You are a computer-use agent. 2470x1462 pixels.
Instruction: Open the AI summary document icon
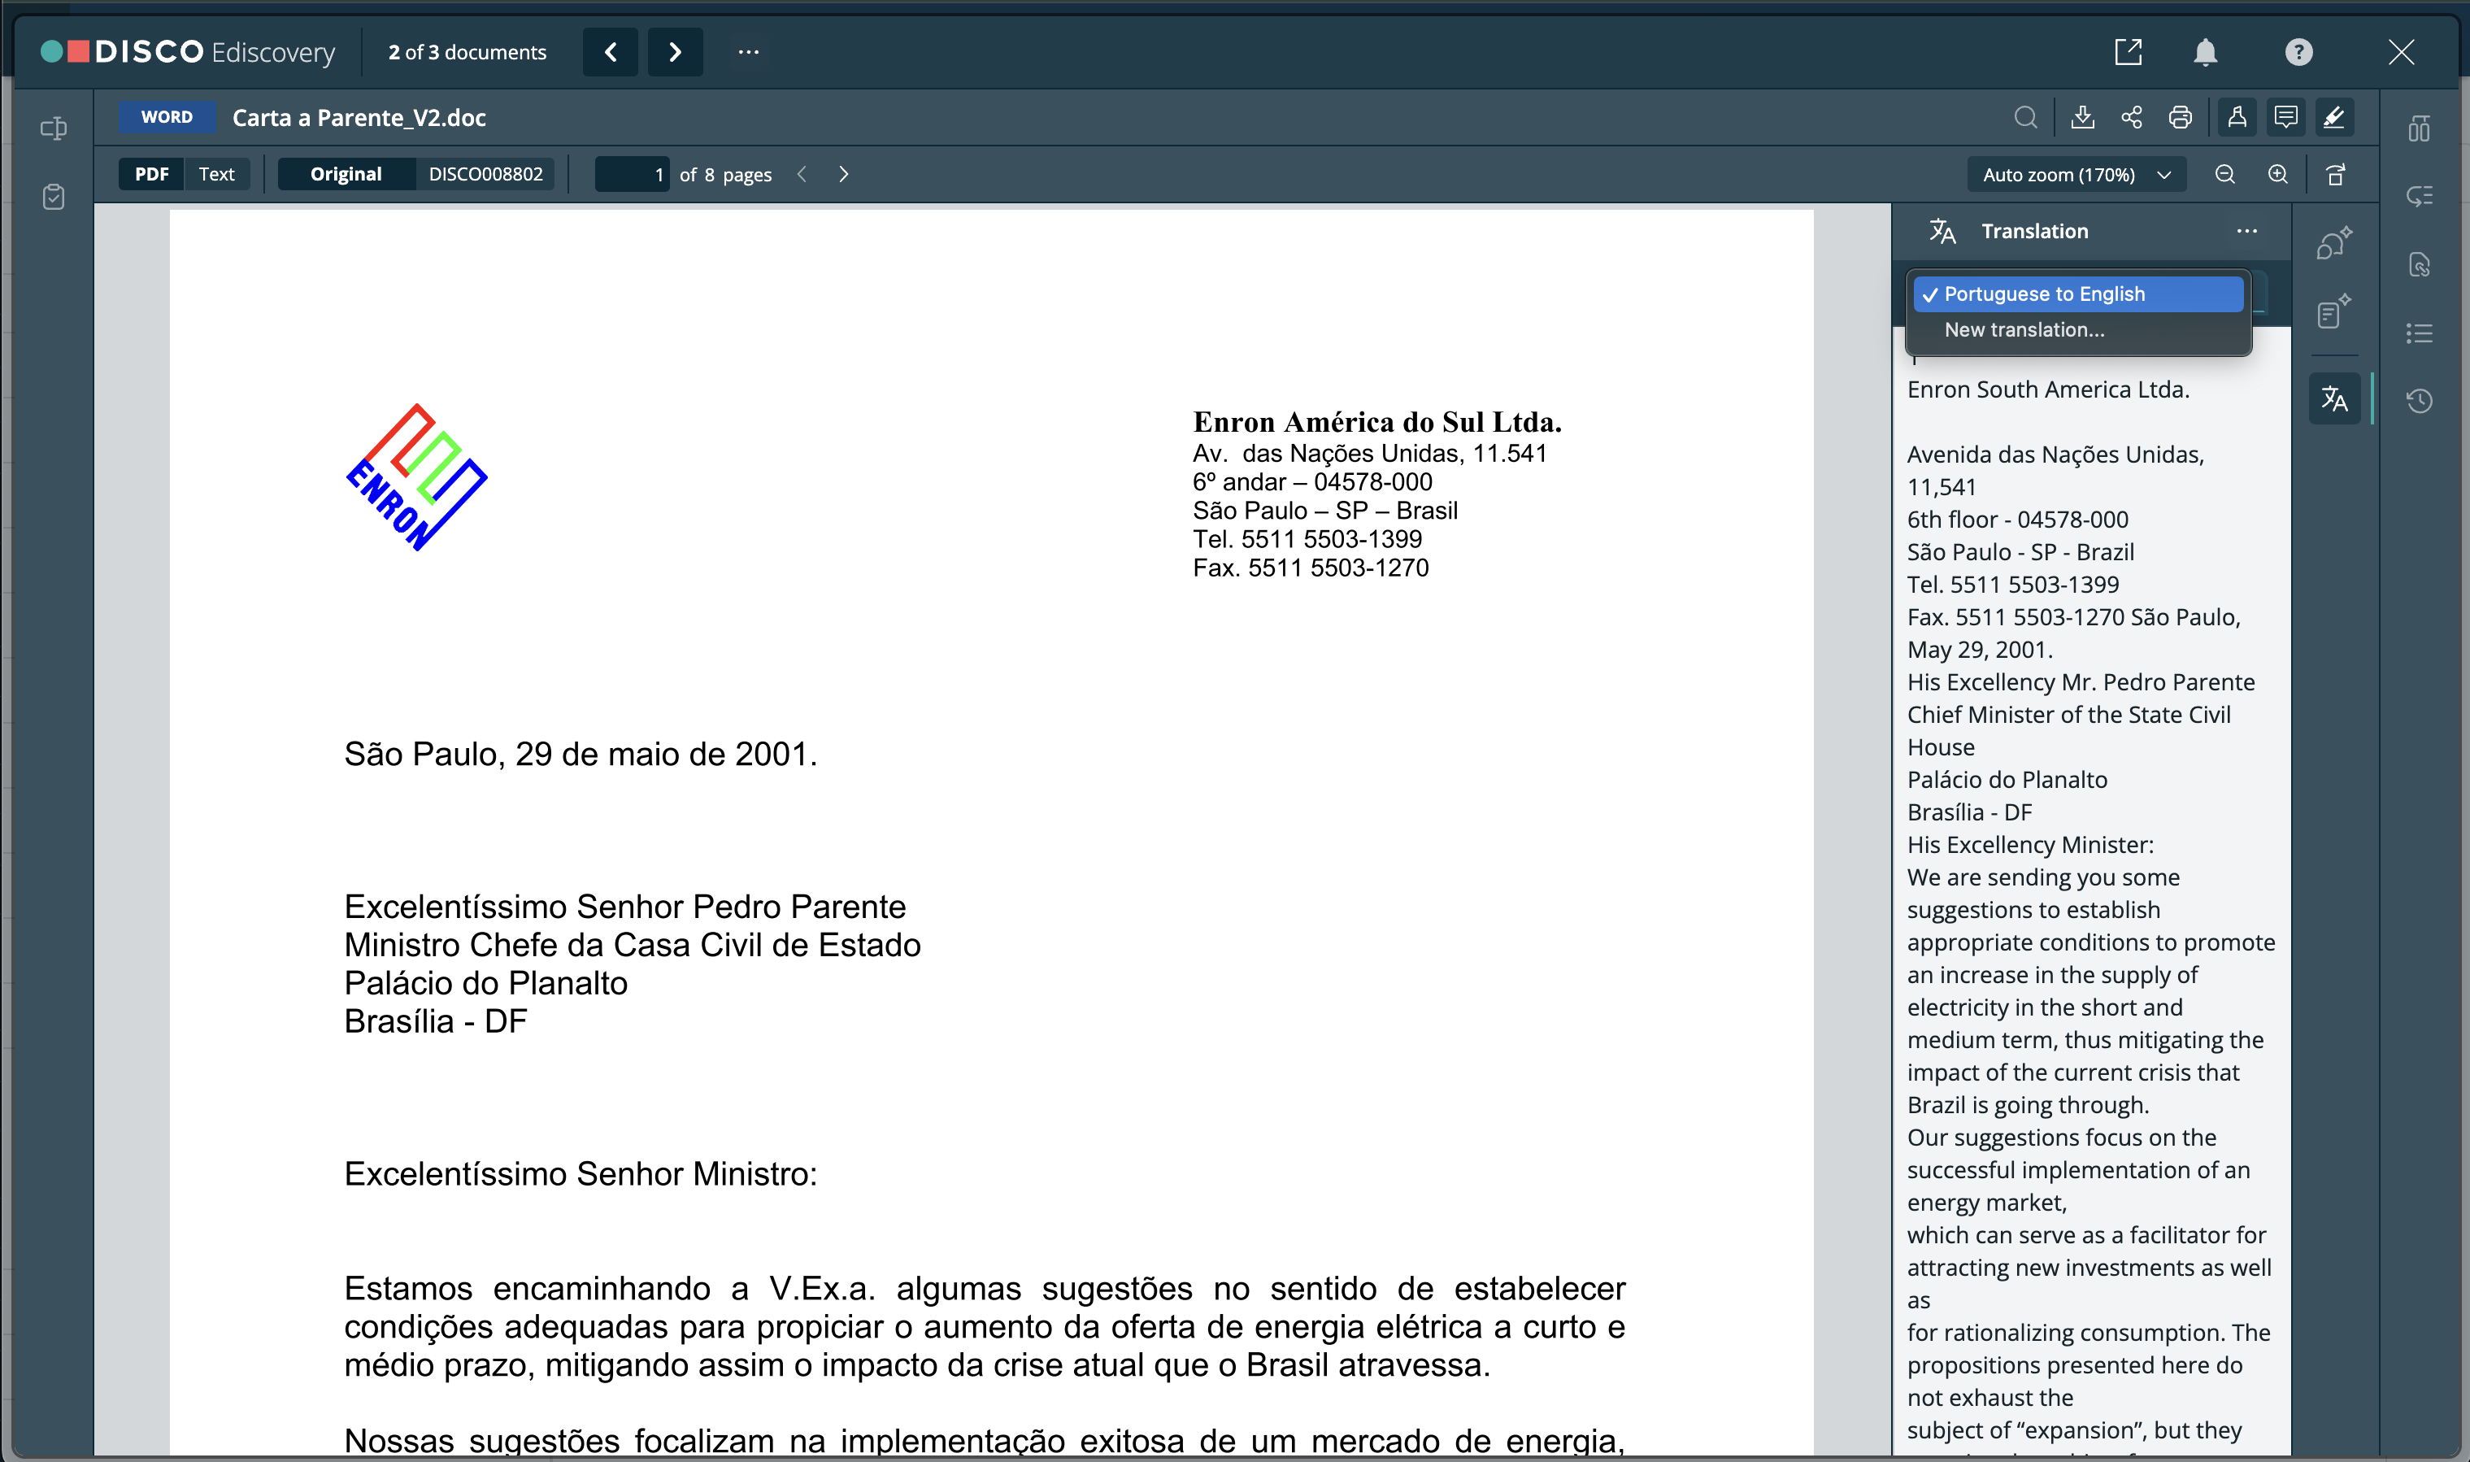coord(2334,311)
